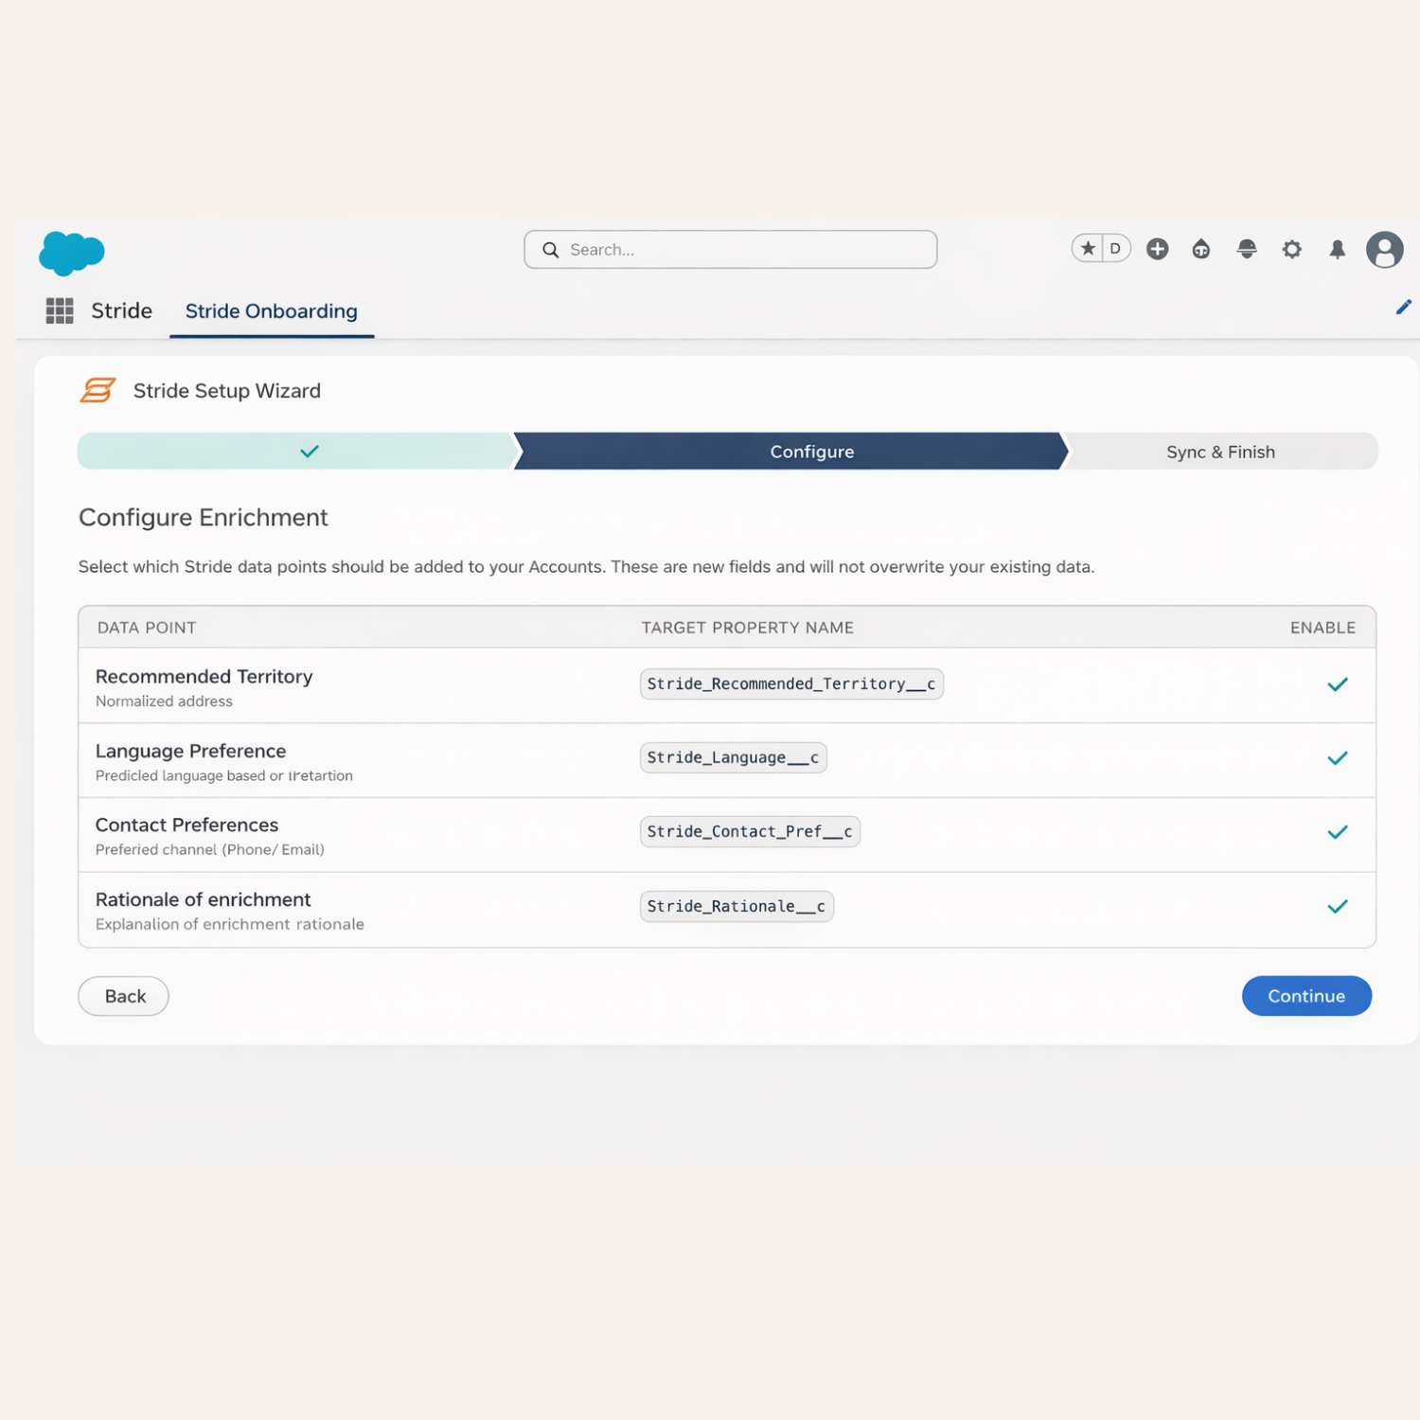The image size is (1420, 1420).
Task: Open the notifications bell
Action: 1338,249
